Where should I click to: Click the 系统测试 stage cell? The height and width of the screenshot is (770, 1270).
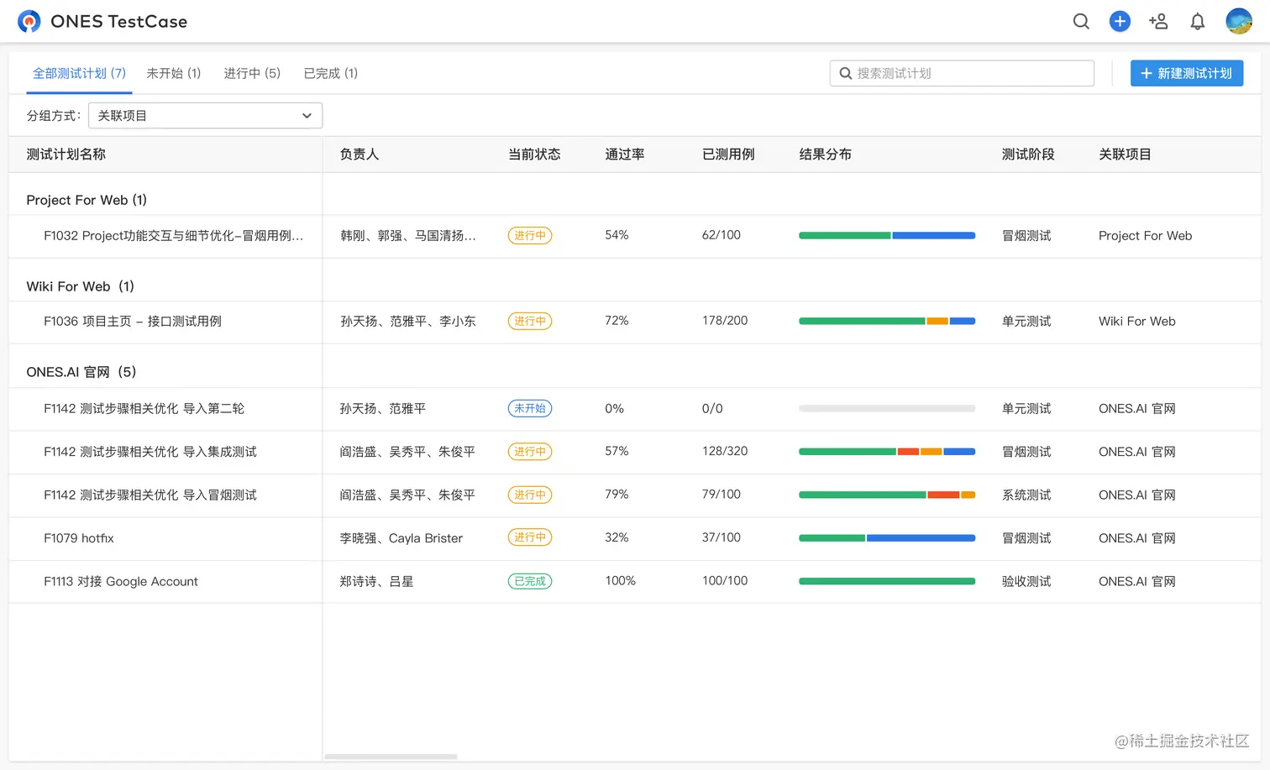coord(1026,495)
